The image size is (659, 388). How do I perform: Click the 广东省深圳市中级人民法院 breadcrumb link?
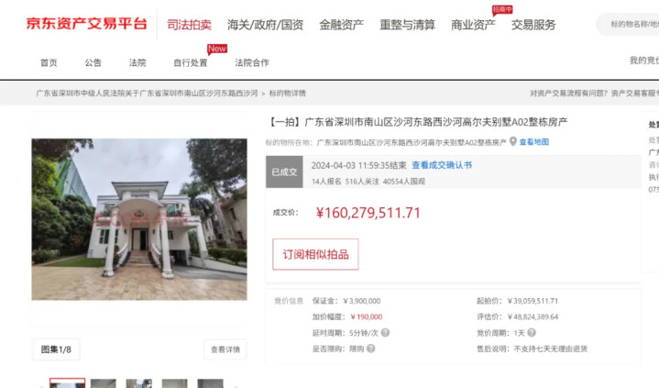(x=147, y=94)
